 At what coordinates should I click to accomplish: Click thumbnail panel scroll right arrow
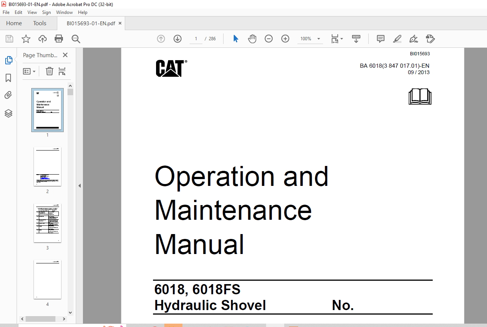tap(63, 319)
